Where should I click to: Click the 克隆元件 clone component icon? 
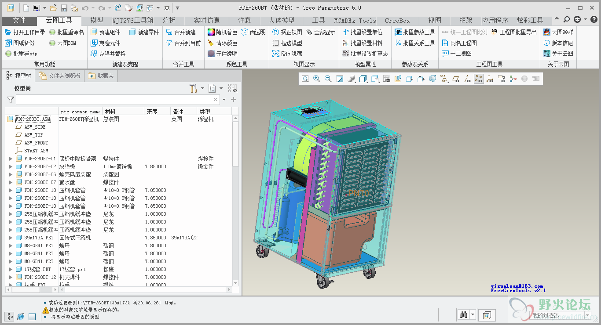94,43
